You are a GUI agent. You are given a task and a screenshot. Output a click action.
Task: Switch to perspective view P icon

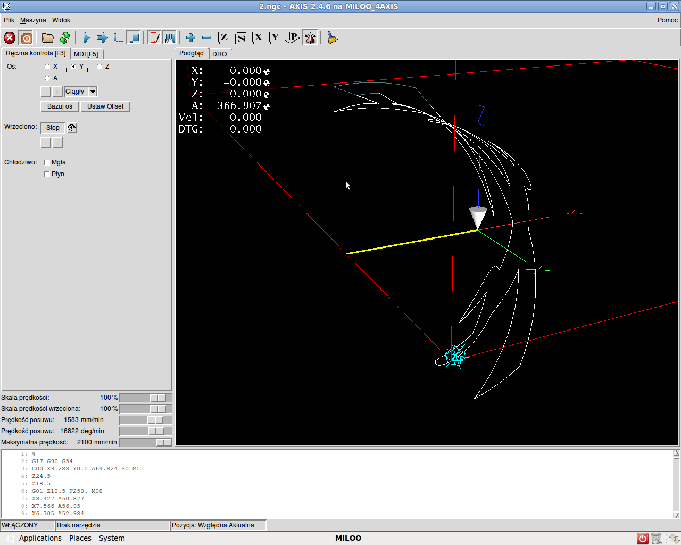(x=292, y=38)
